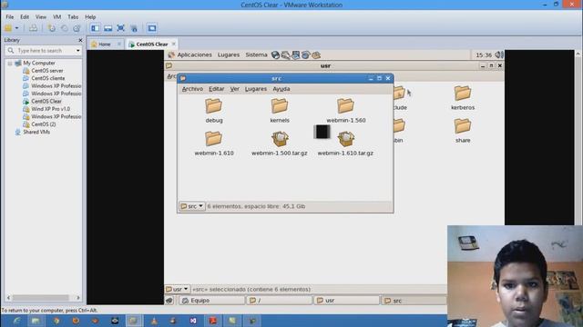The image size is (583, 327).
Task: Open Lugares menu in src window
Action: point(255,89)
